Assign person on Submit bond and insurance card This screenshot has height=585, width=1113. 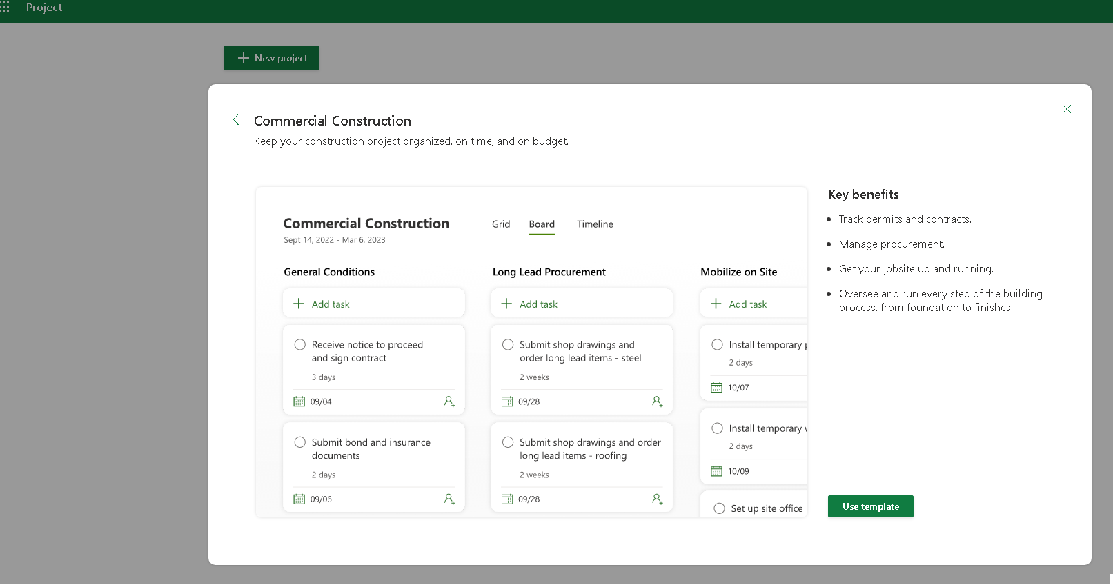(449, 499)
